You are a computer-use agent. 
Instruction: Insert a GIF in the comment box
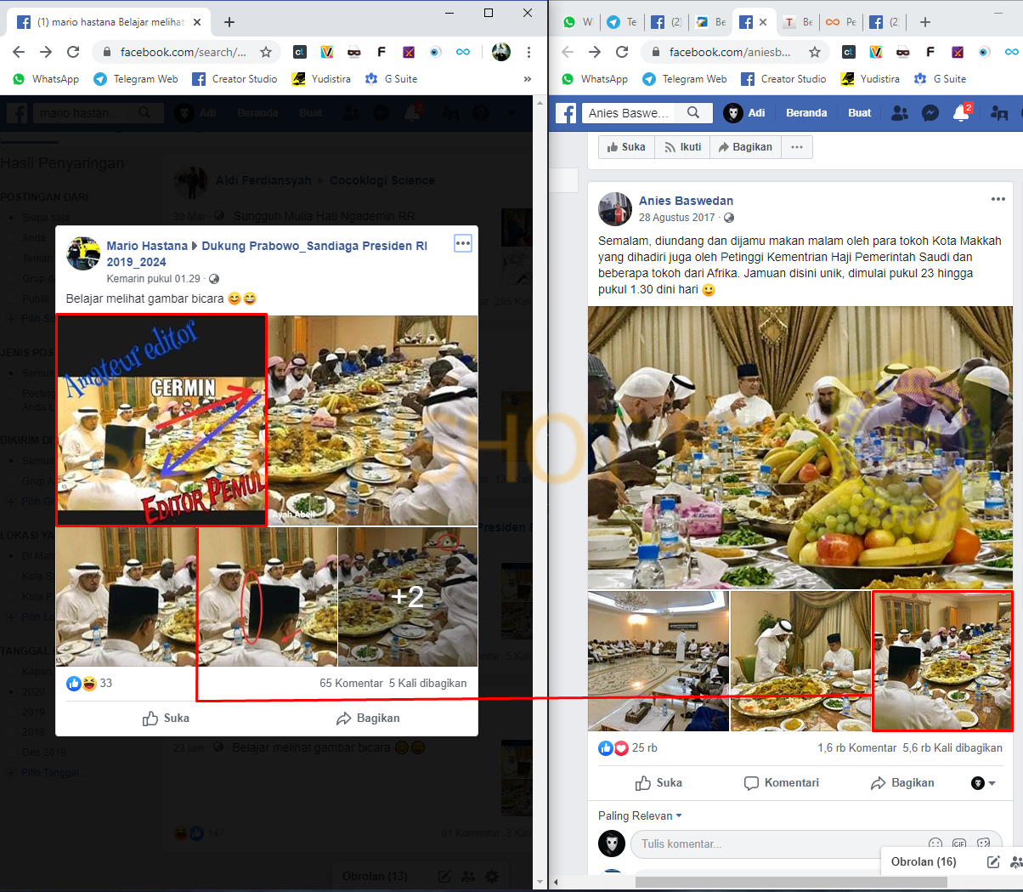pyautogui.click(x=959, y=844)
